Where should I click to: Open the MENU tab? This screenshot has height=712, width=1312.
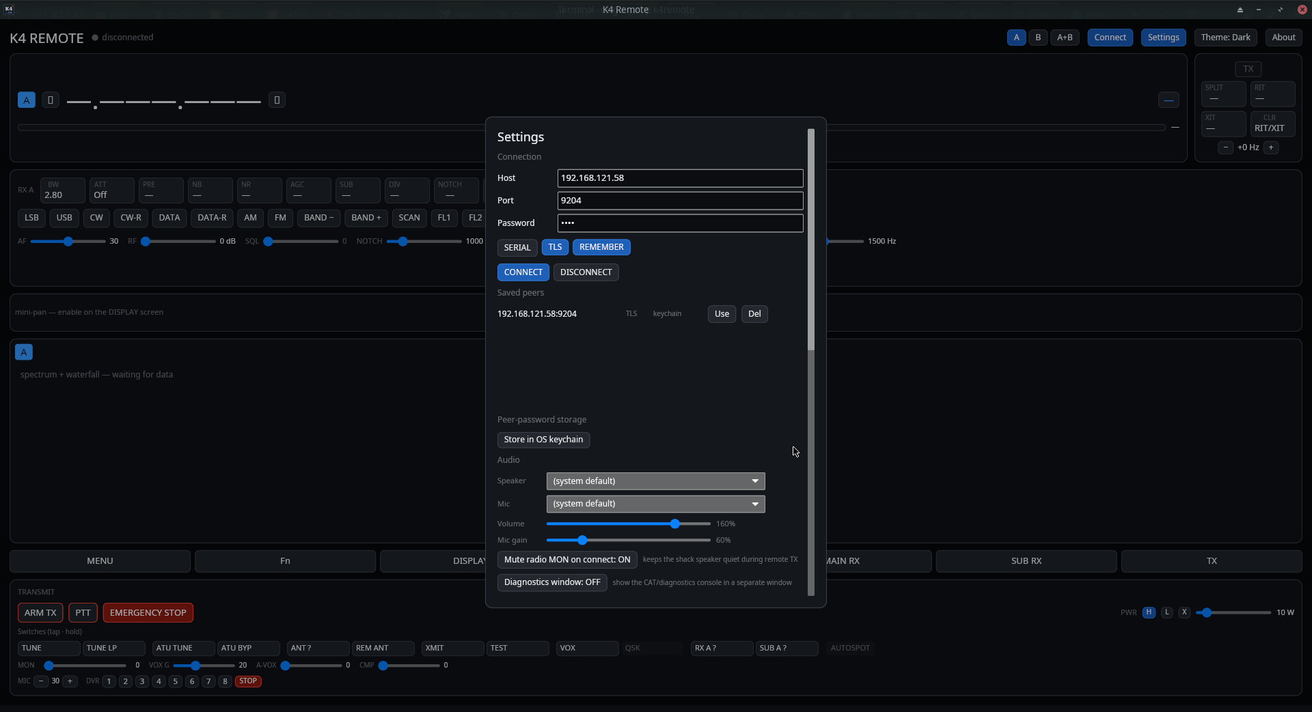pos(100,561)
